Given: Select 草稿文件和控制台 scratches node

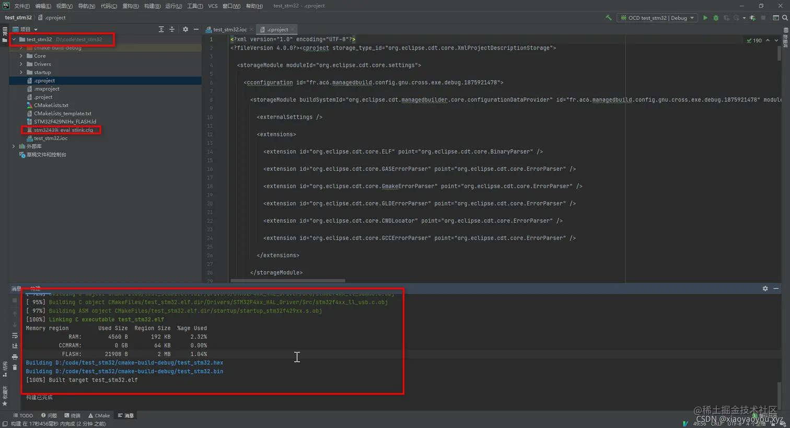Looking at the screenshot, I should [x=46, y=155].
